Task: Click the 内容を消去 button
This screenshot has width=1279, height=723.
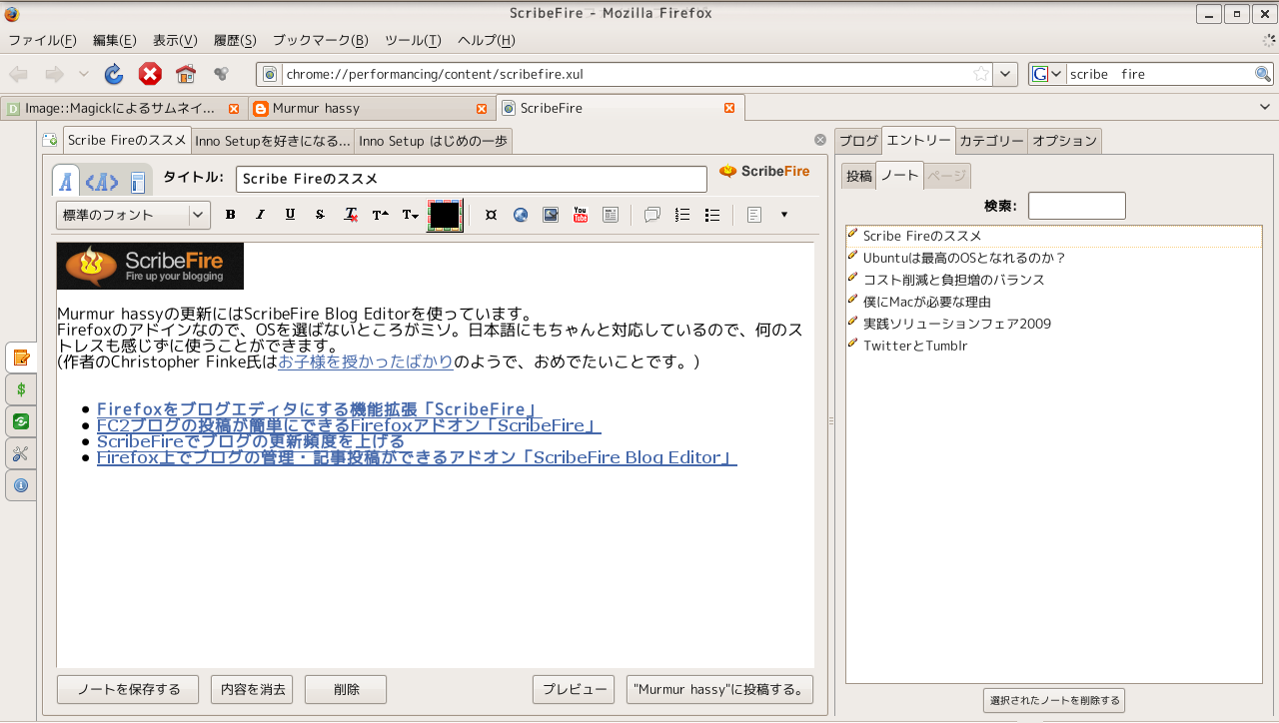Action: click(253, 689)
